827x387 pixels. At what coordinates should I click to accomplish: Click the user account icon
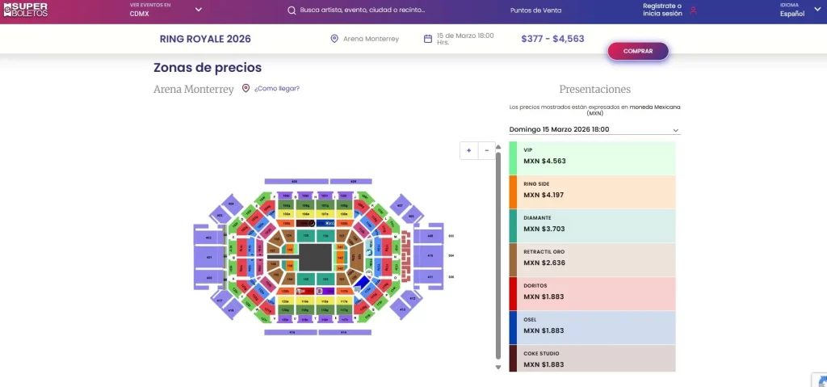693,11
